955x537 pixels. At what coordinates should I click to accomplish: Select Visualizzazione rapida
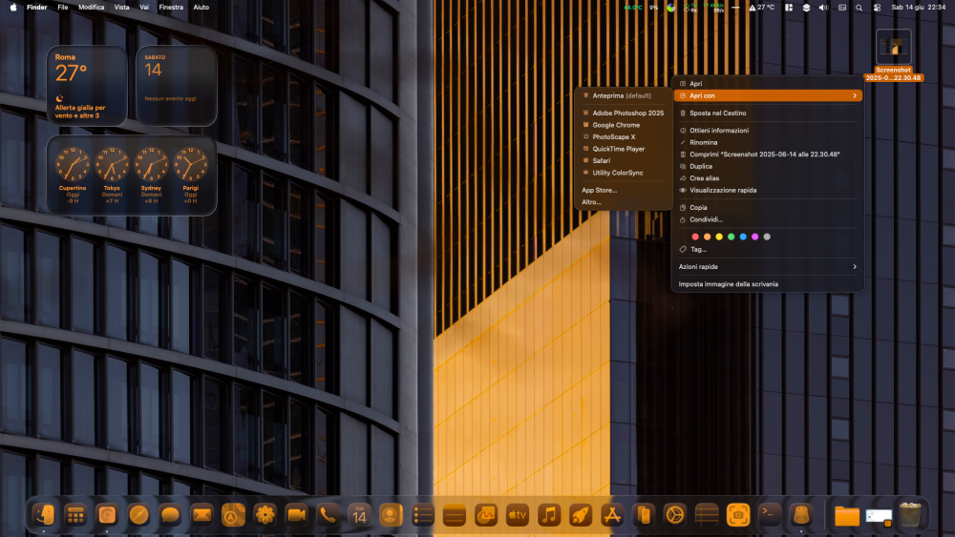(768, 190)
